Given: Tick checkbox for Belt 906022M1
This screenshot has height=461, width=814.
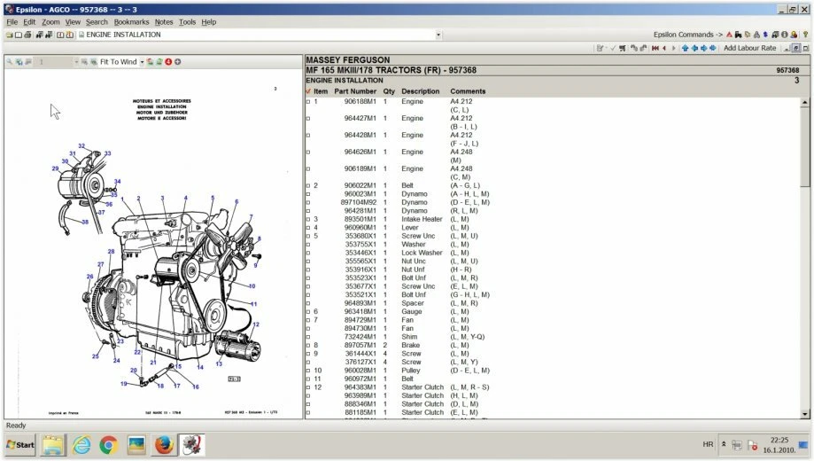Looking at the screenshot, I should click(x=308, y=185).
